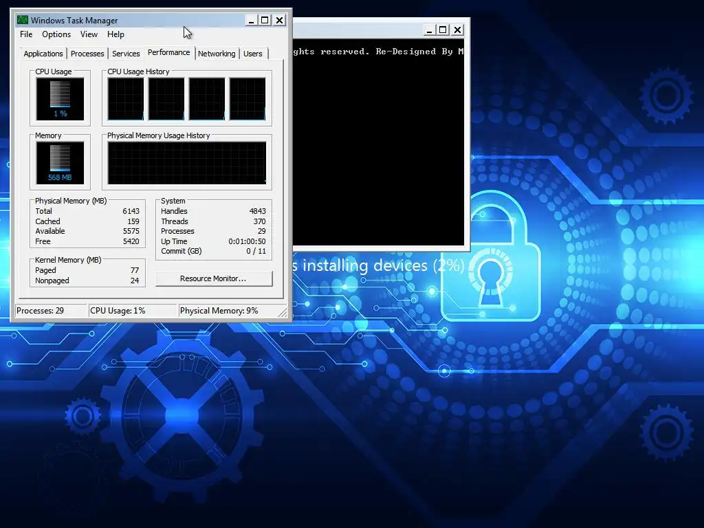This screenshot has height=528, width=704.
Task: Click the CPU Usage 1 % gauge
Action: [60, 99]
